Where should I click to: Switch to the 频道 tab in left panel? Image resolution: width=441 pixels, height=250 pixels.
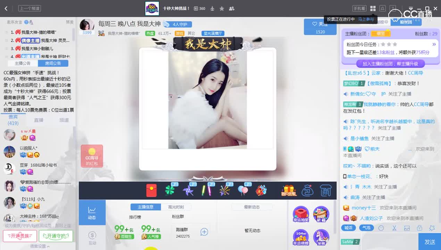point(64,120)
